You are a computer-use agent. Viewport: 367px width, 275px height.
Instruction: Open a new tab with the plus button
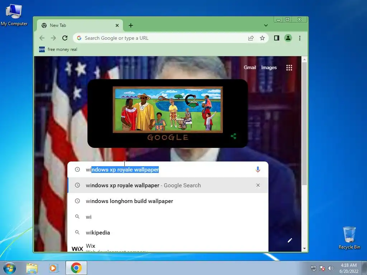131,25
